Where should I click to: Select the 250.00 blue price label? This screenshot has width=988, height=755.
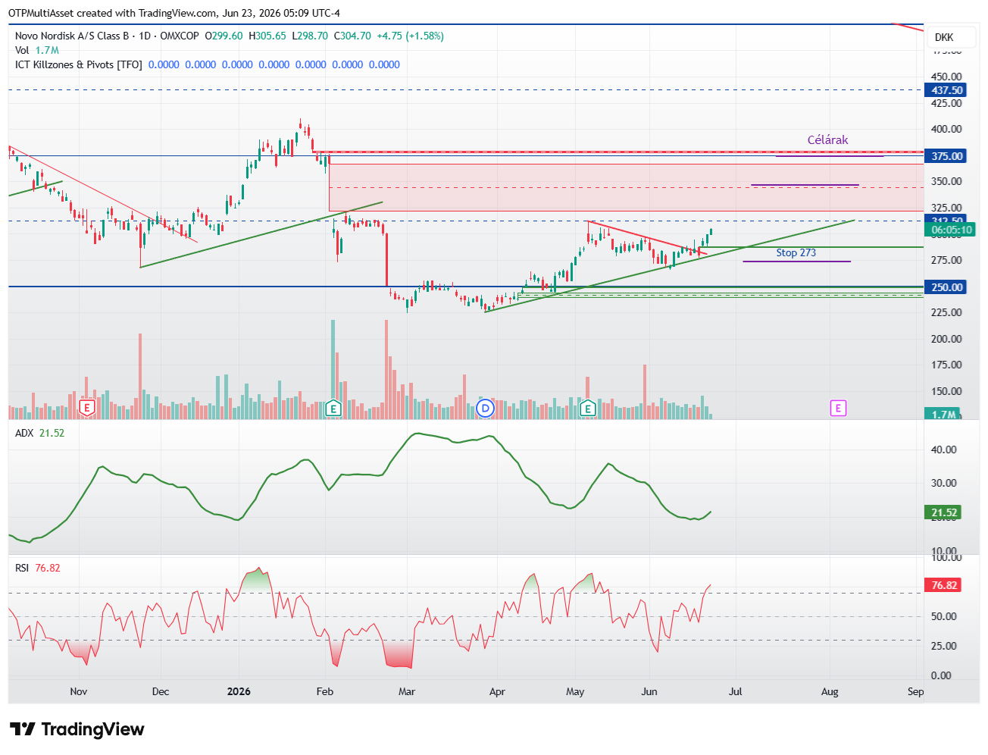click(x=947, y=287)
